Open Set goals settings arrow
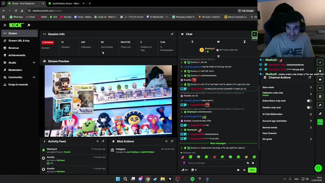The height and width of the screenshot is (183, 325). (311, 139)
